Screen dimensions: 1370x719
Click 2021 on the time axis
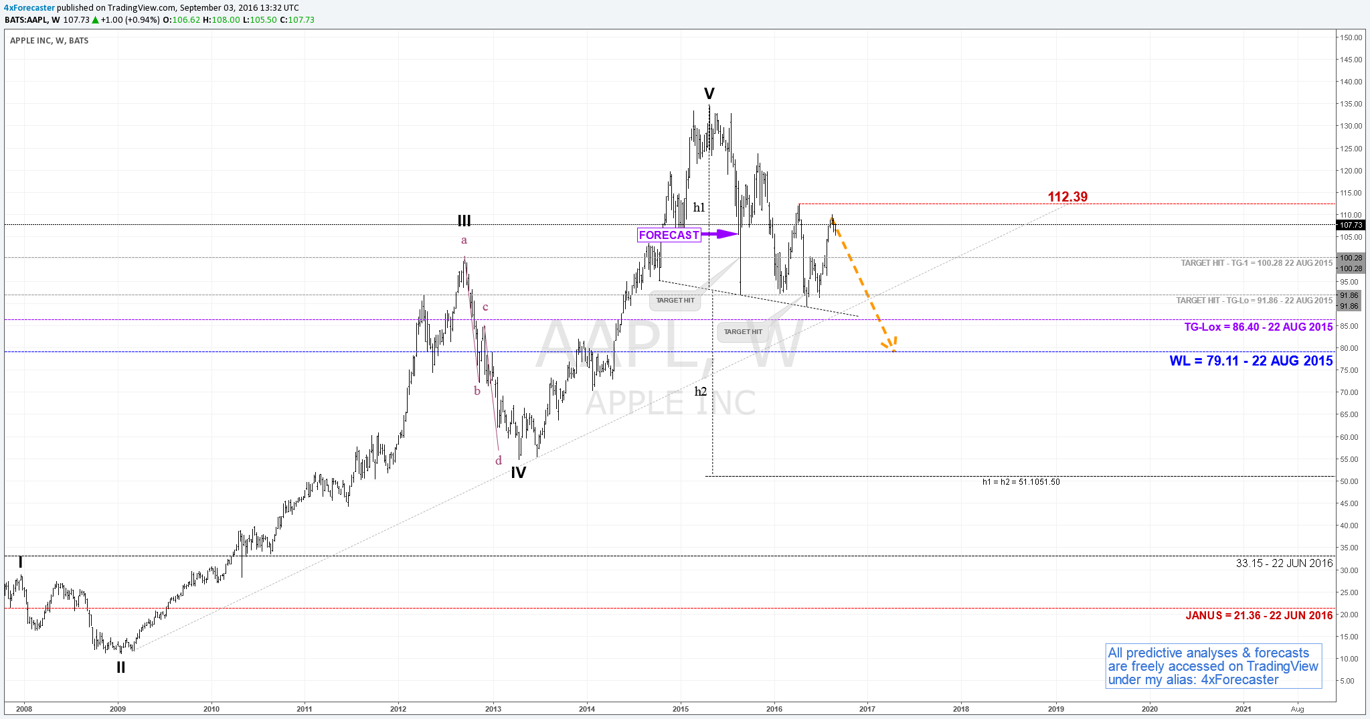point(1244,709)
